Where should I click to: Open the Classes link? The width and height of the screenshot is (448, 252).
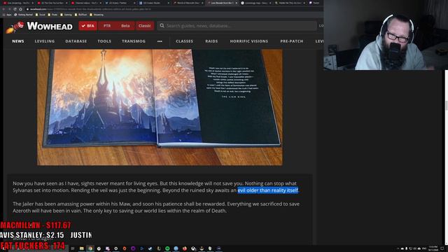[184, 41]
